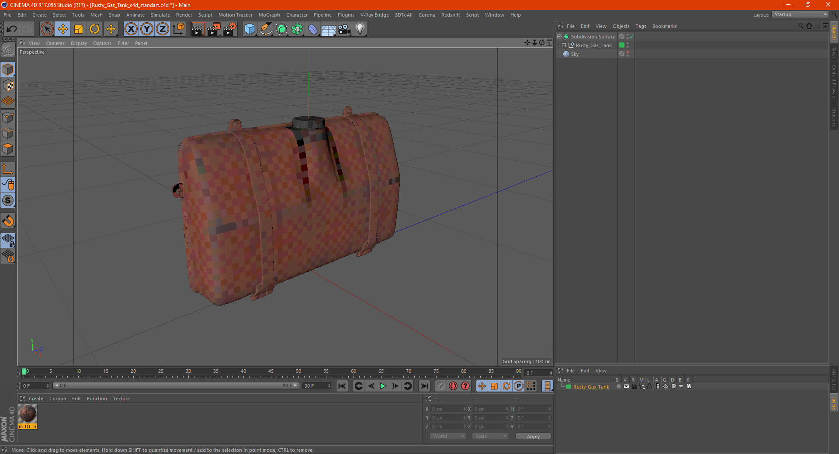839x454 pixels.
Task: Open the MoGraph menu
Action: point(269,15)
